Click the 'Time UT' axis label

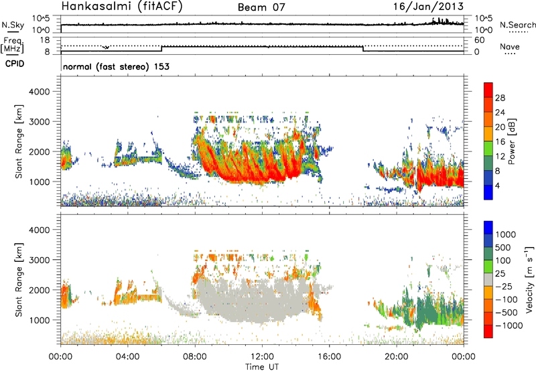[x=262, y=367]
